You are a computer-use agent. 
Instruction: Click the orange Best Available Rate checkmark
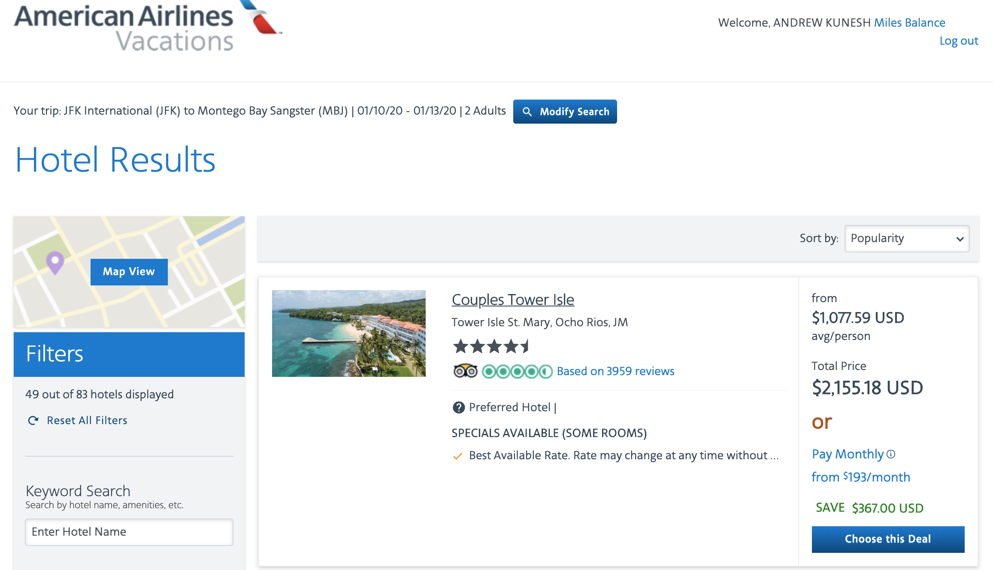point(458,456)
